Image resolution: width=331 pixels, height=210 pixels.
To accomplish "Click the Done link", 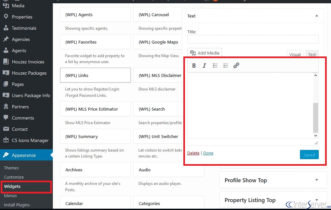I will tap(208, 153).
